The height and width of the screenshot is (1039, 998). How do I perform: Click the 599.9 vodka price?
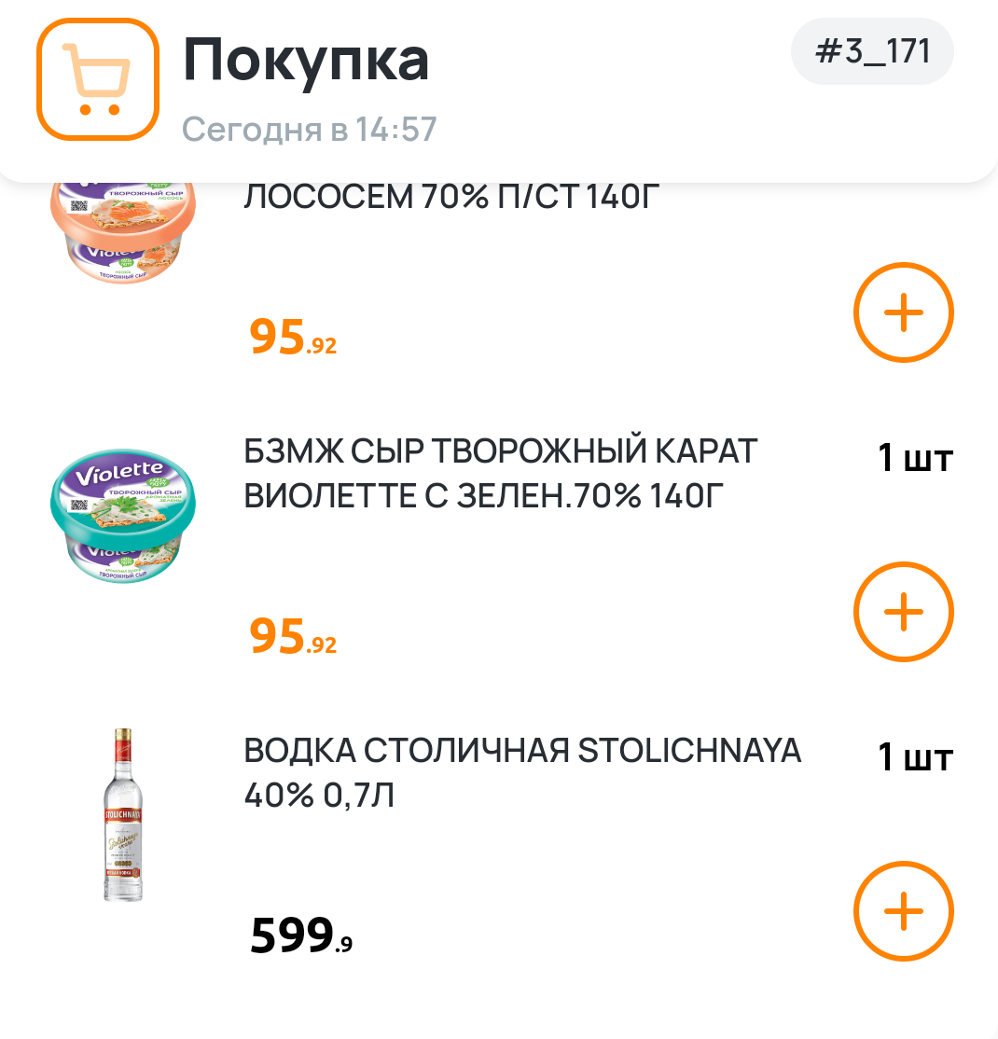click(300, 936)
